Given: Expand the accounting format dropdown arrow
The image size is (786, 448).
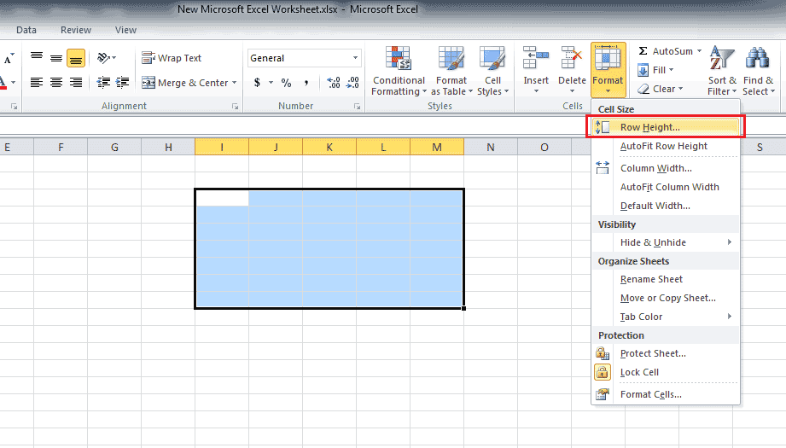Looking at the screenshot, I should tap(271, 83).
